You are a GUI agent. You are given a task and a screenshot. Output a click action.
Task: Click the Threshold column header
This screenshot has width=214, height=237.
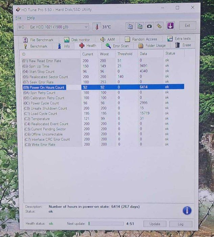(126, 54)
